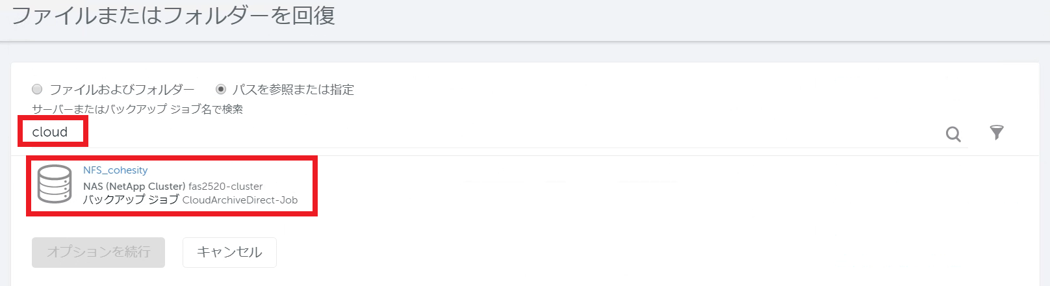Click the パスを参照または指定 option label text
Screen dimensions: 1050x286
[x=294, y=90]
